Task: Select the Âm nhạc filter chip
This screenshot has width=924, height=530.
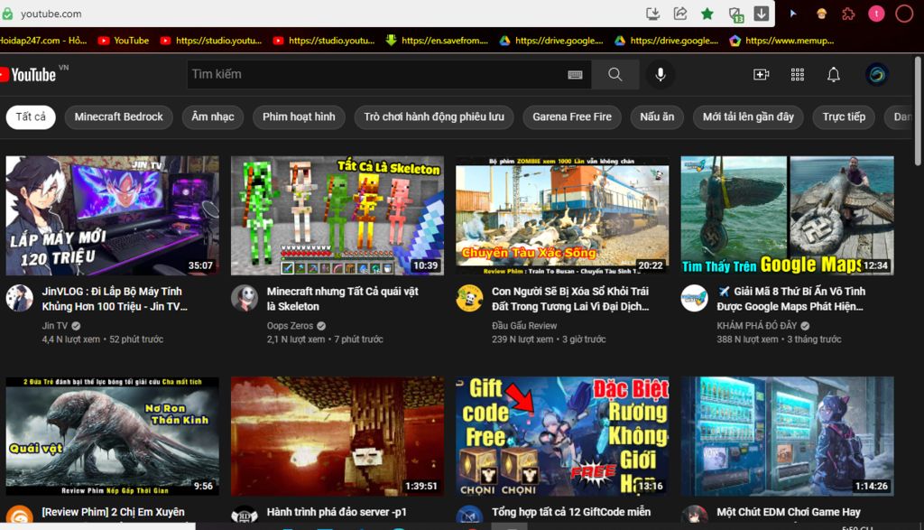Action: pos(213,116)
